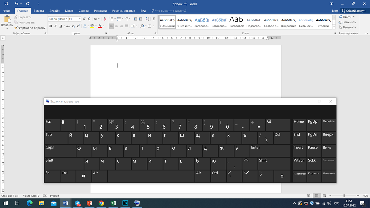
Task: Click the Redo icon in quick access toolbar
Action: click(28, 4)
